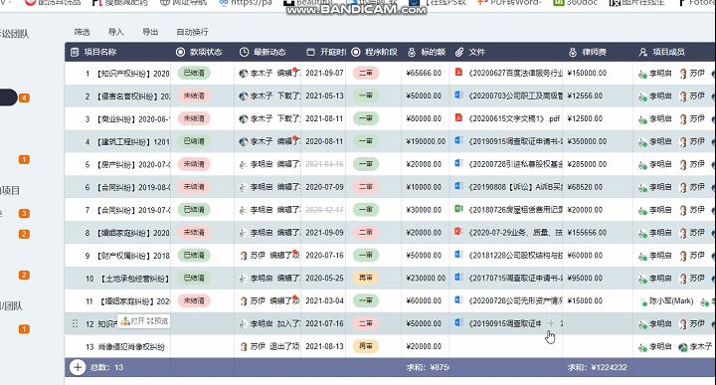The width and height of the screenshot is (716, 385).
Task: Open PowerPoint file icon in row 8
Action: click(x=458, y=232)
